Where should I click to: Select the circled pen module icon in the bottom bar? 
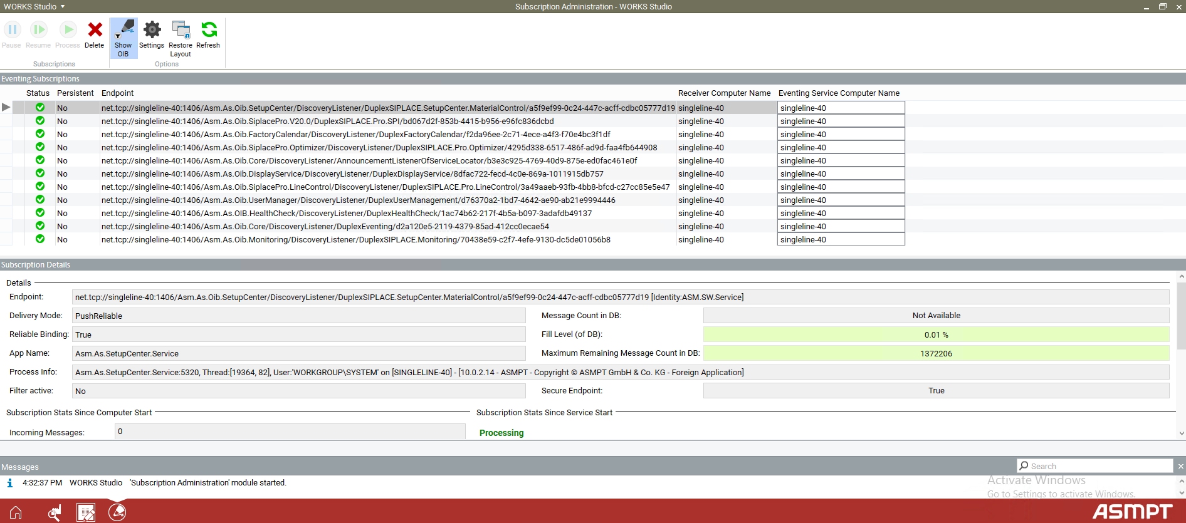[117, 512]
